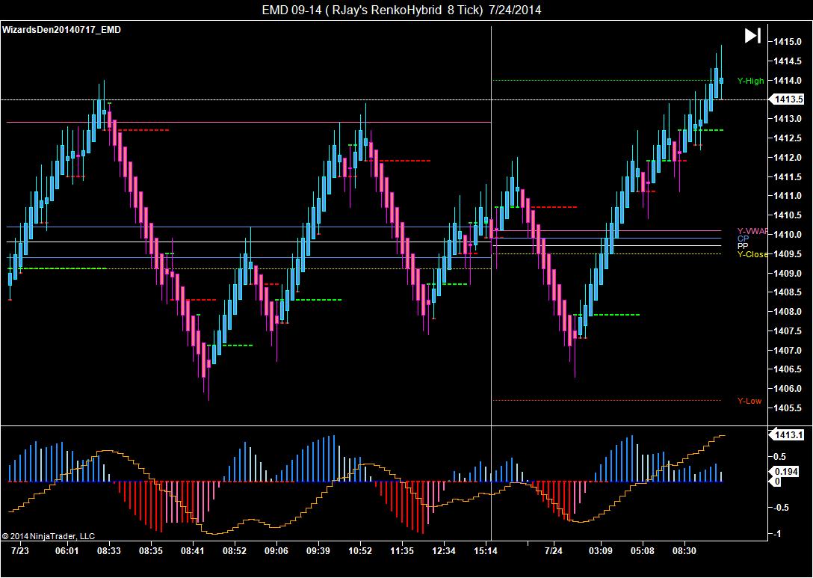Screen dimensions: 813x578
Task: Click the Y-Close level label
Action: (752, 254)
